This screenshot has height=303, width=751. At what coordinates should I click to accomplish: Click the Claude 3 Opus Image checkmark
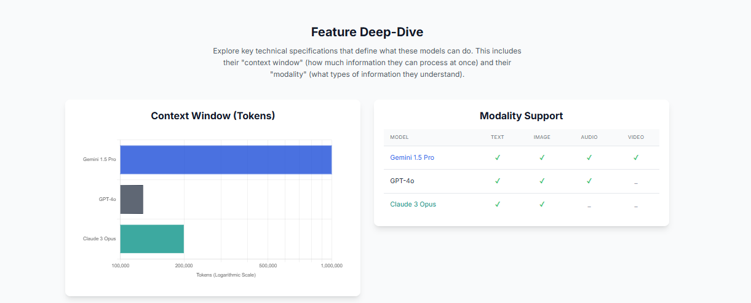[x=542, y=205]
